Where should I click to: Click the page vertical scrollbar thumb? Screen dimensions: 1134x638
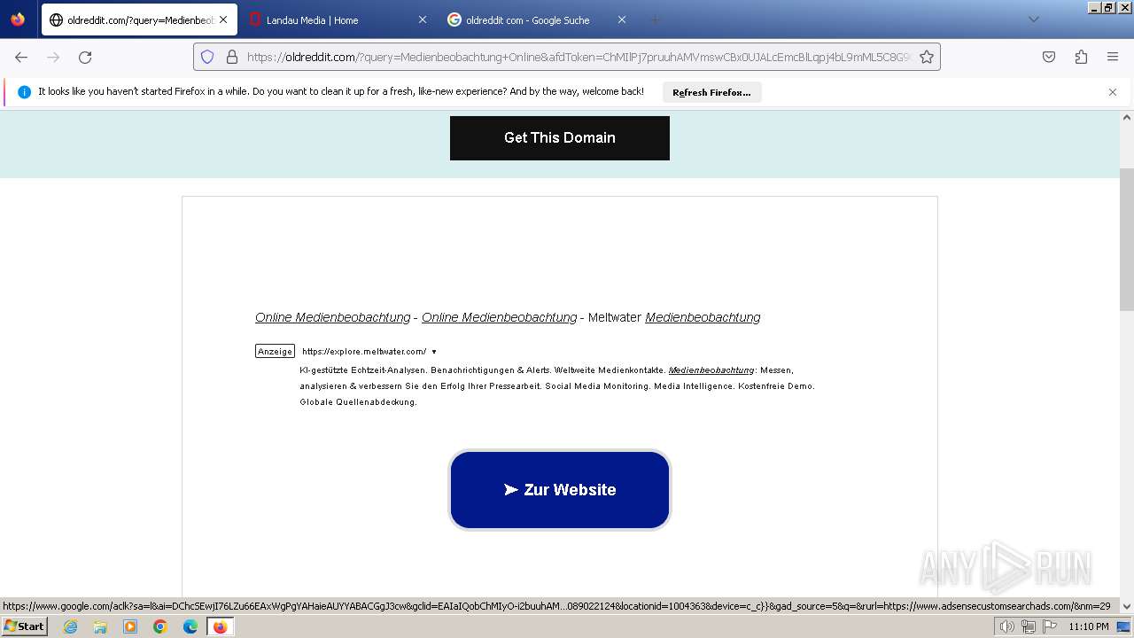(x=1127, y=239)
